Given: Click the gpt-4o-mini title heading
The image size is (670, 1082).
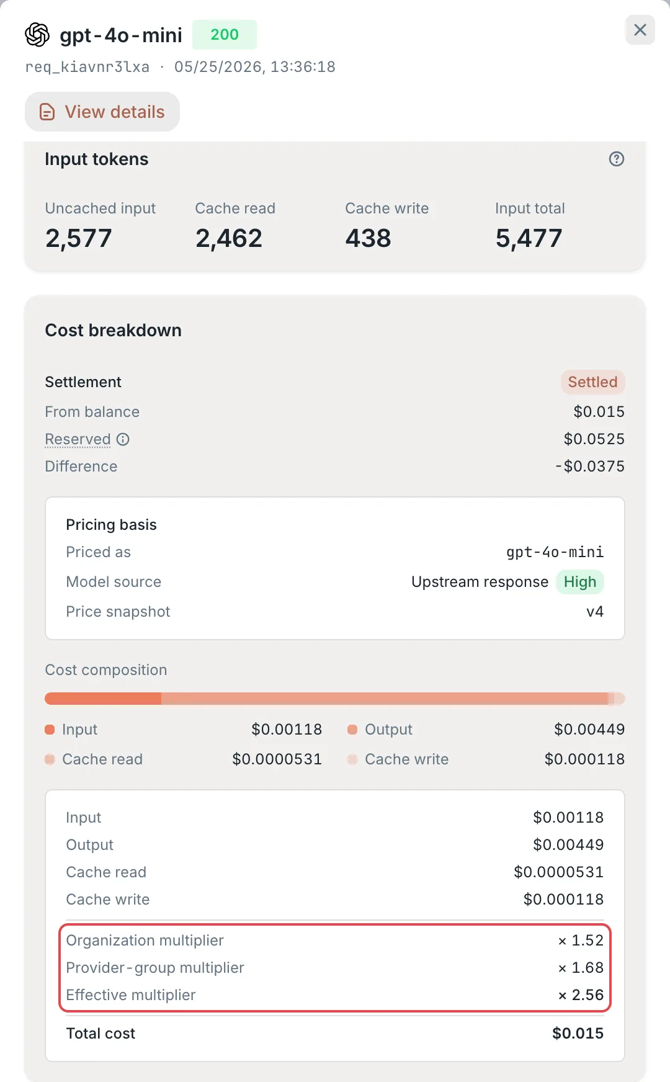Looking at the screenshot, I should [x=121, y=35].
